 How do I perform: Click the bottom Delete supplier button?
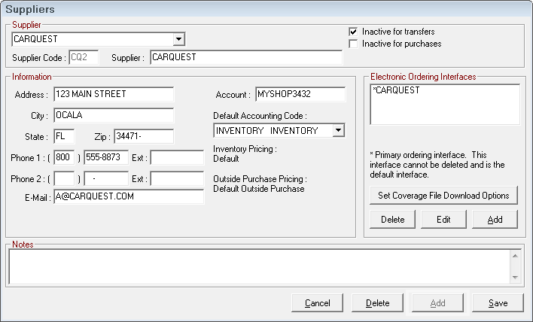tap(377, 303)
